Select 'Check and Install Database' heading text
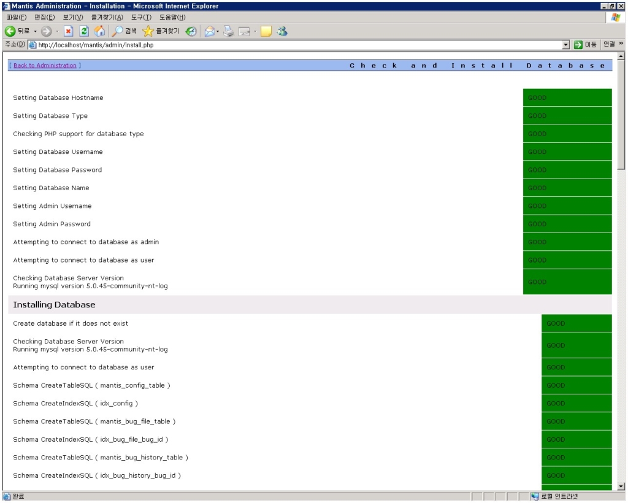Screen dimensions: 628x503 (477, 66)
